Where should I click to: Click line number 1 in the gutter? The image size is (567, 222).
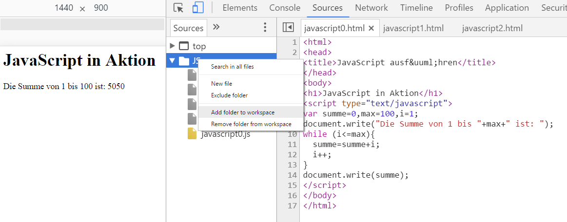[294, 42]
